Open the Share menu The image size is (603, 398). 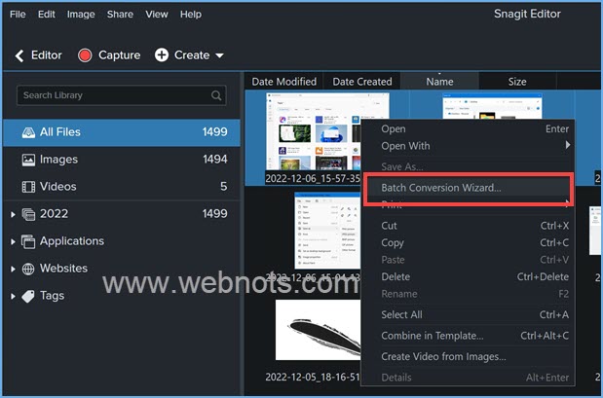[x=120, y=15]
